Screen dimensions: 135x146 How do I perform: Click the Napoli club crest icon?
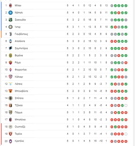point(11,13)
